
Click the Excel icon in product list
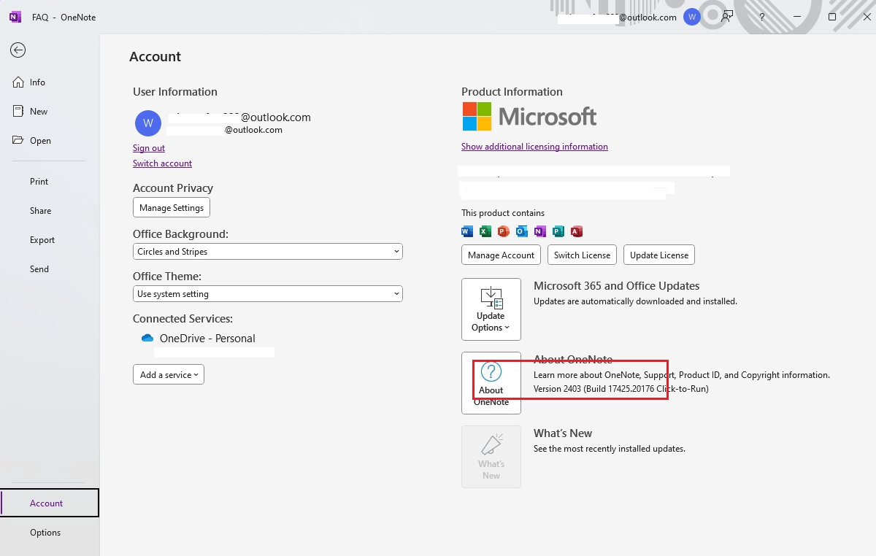point(484,231)
